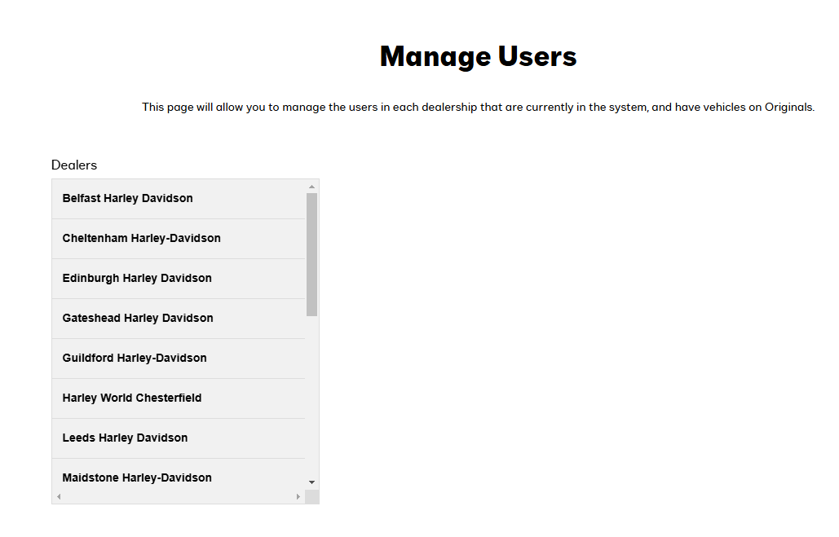Click the vertical scrollbar thumb
839x537 pixels.
(x=311, y=253)
